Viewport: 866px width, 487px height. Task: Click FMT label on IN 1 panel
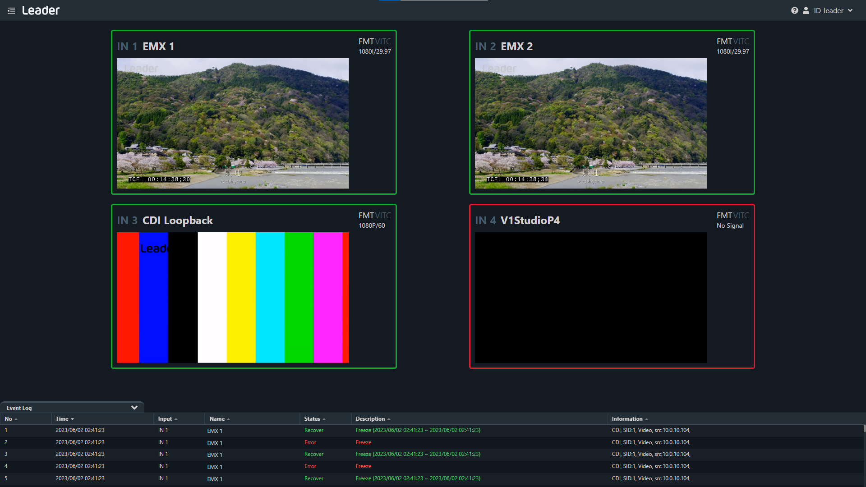(x=366, y=41)
